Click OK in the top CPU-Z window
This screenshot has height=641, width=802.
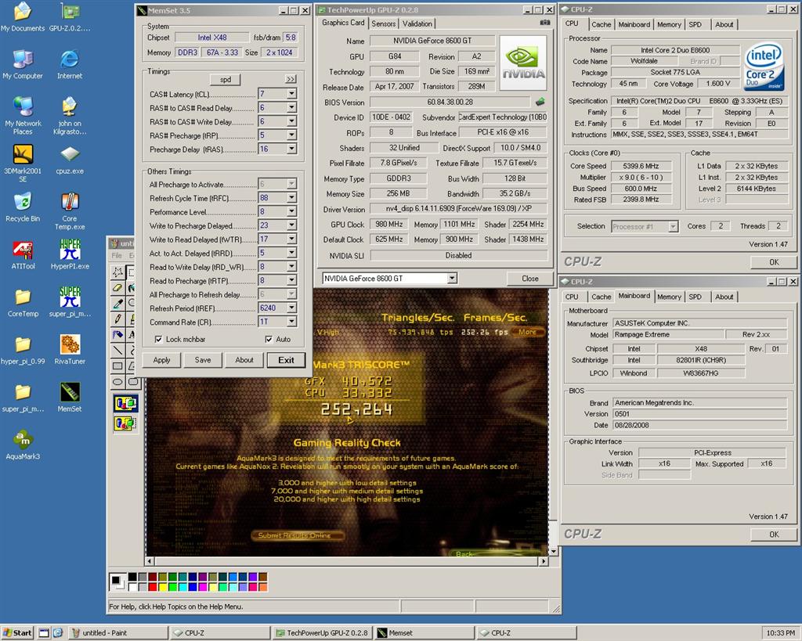click(x=774, y=261)
